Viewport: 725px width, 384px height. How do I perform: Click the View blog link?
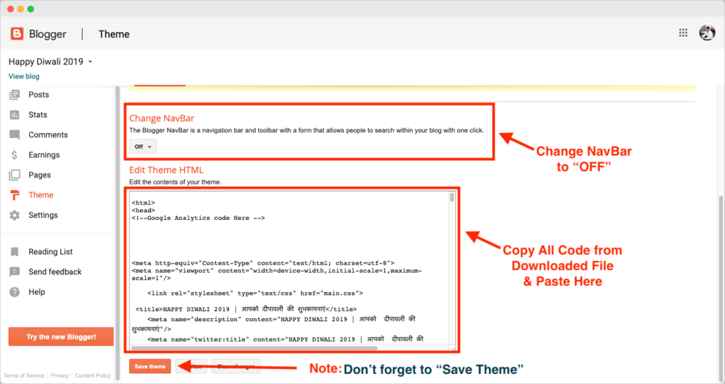24,76
